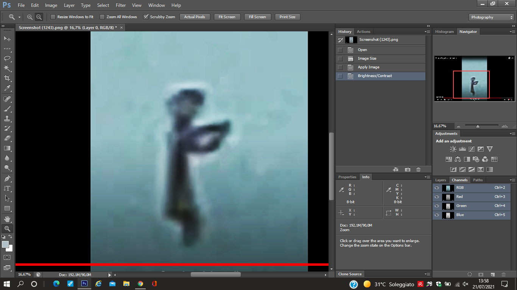
Task: Select the Clone Stamp tool
Action: [7, 119]
